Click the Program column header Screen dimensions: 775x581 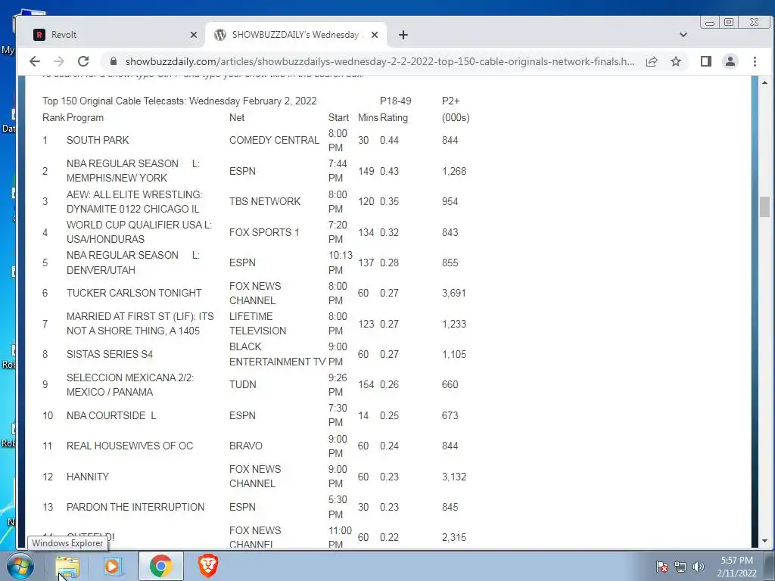coord(85,117)
